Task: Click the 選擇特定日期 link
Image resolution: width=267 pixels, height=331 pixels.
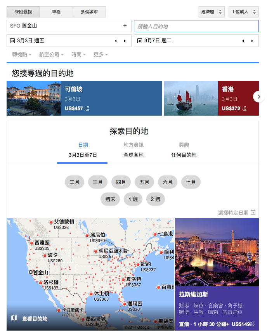Action: (233, 213)
